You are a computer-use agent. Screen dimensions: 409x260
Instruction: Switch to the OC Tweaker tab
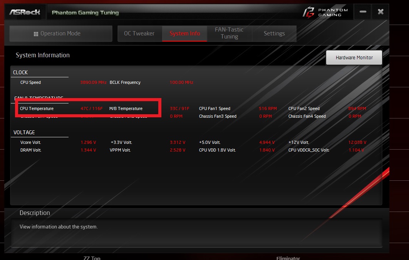[139, 33]
